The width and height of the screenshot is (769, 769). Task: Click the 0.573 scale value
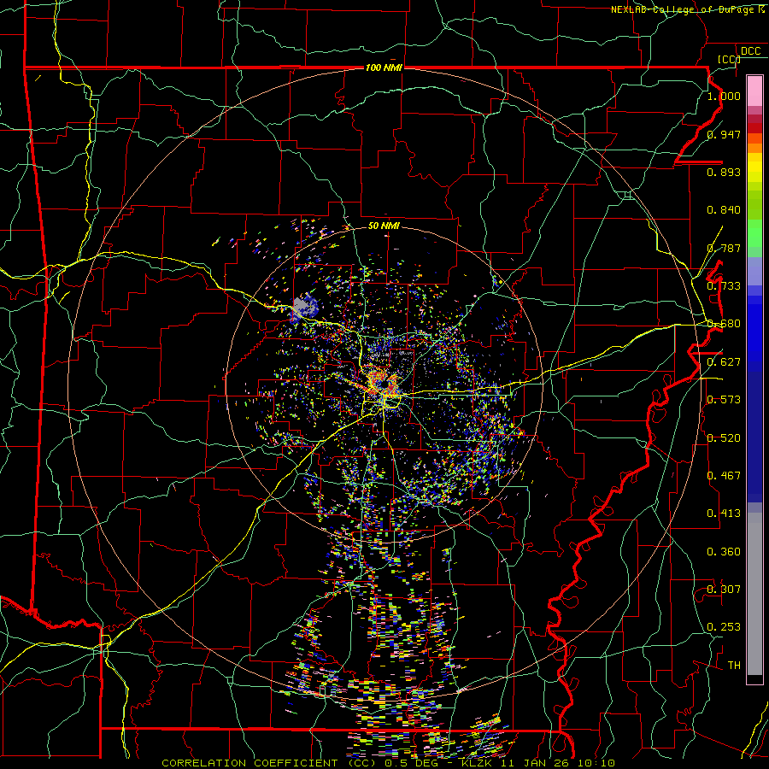click(724, 400)
